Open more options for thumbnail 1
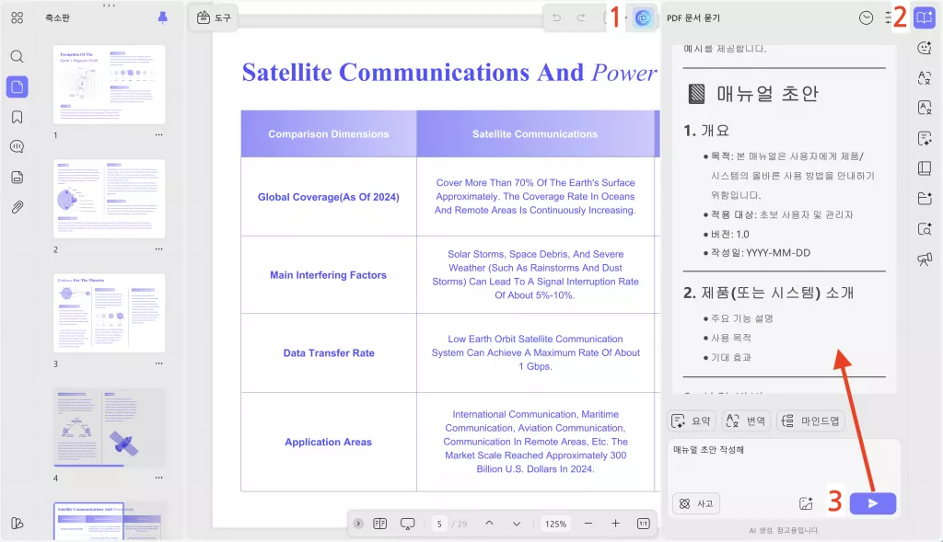The width and height of the screenshot is (943, 542). [158, 134]
